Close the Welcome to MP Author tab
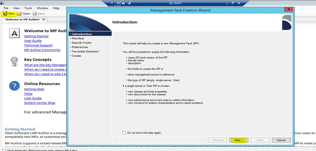The height and width of the screenshot is (151, 316). pos(43,19)
